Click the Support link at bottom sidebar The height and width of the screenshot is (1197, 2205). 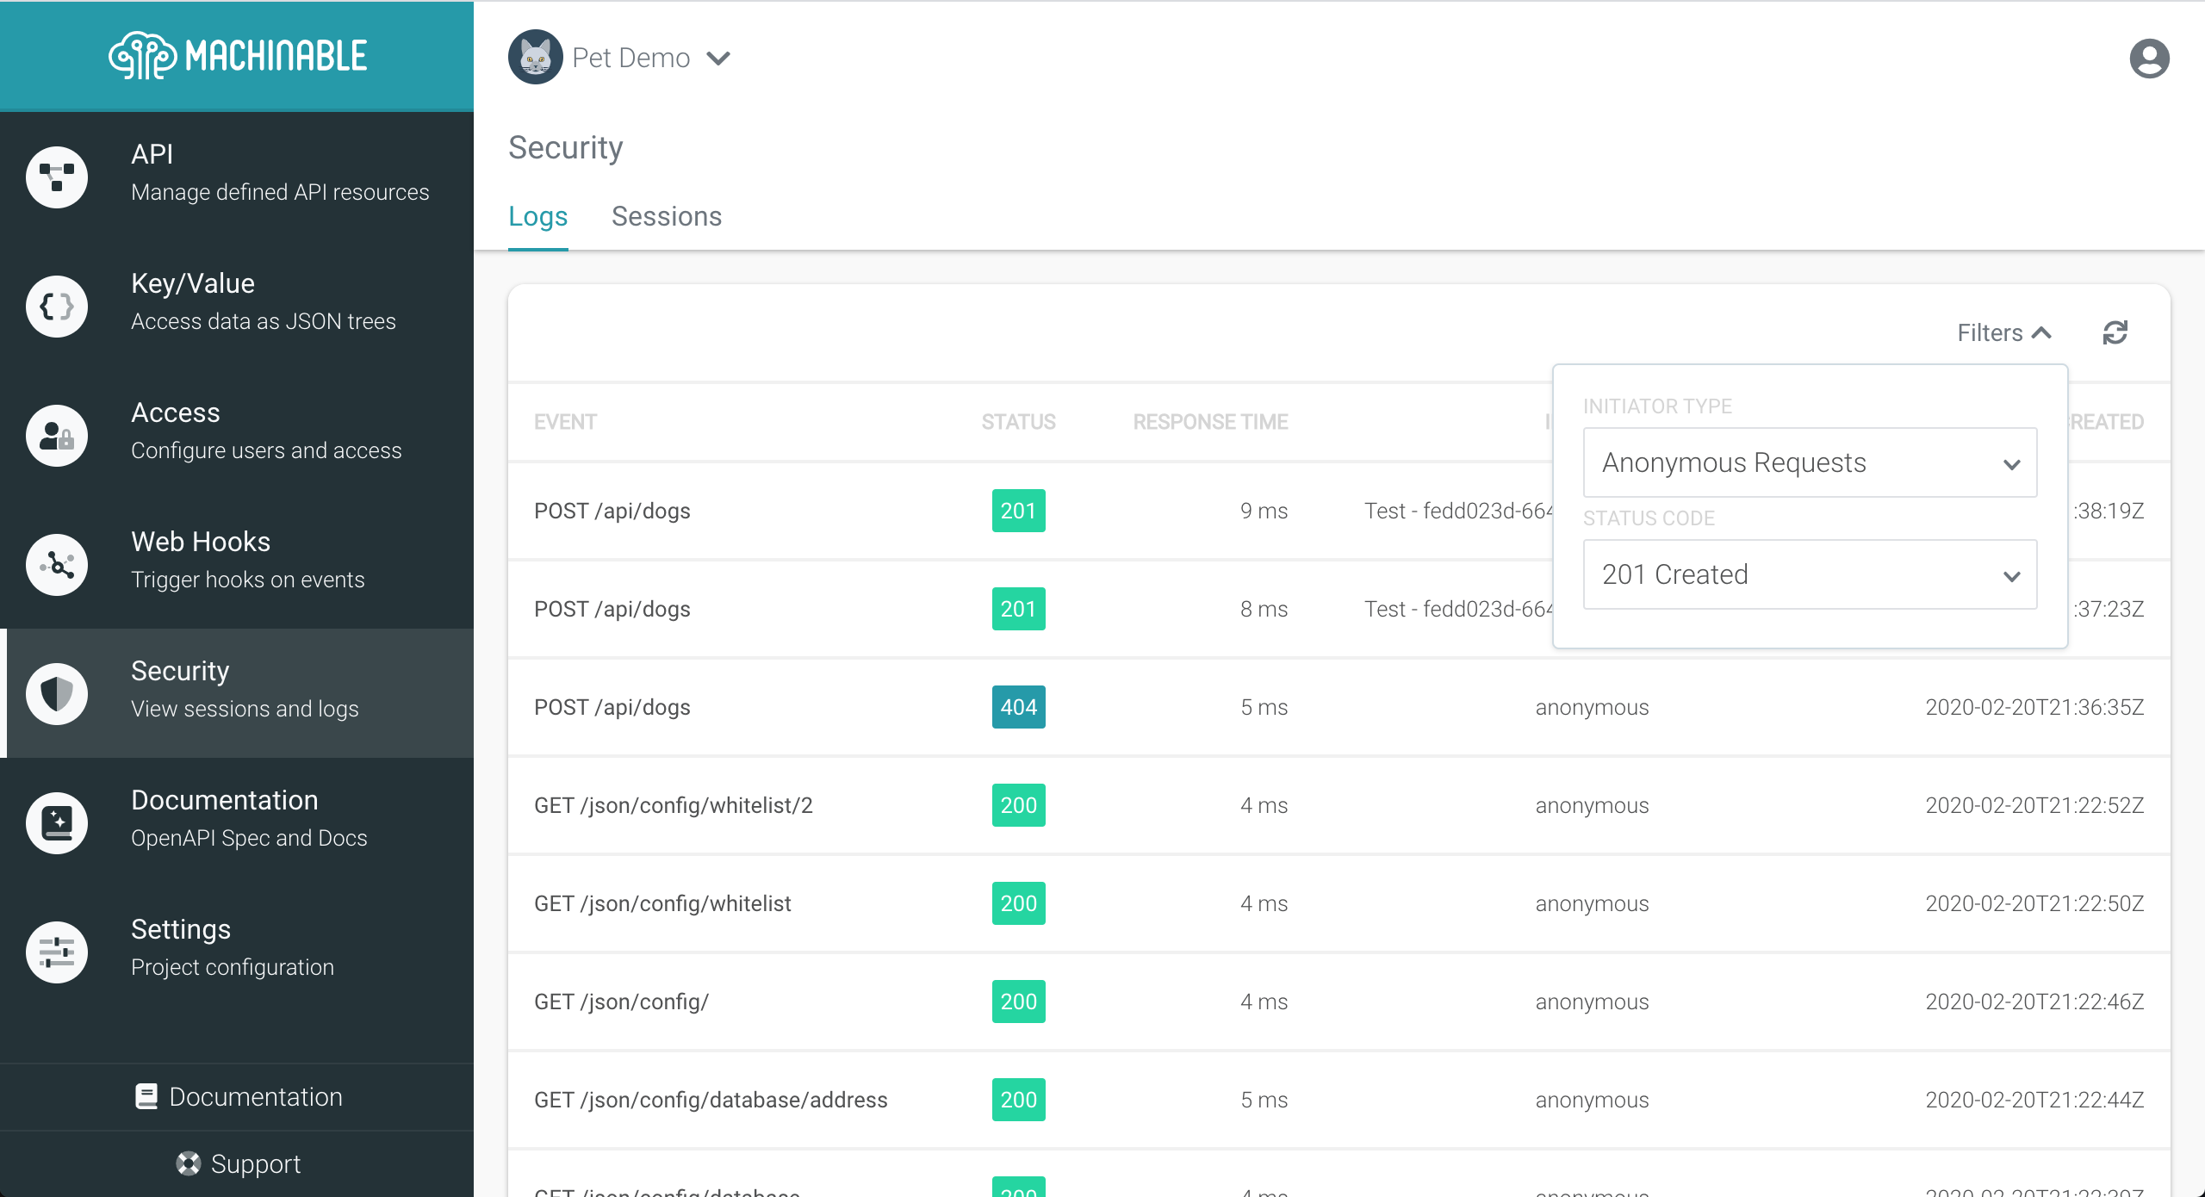[238, 1162]
